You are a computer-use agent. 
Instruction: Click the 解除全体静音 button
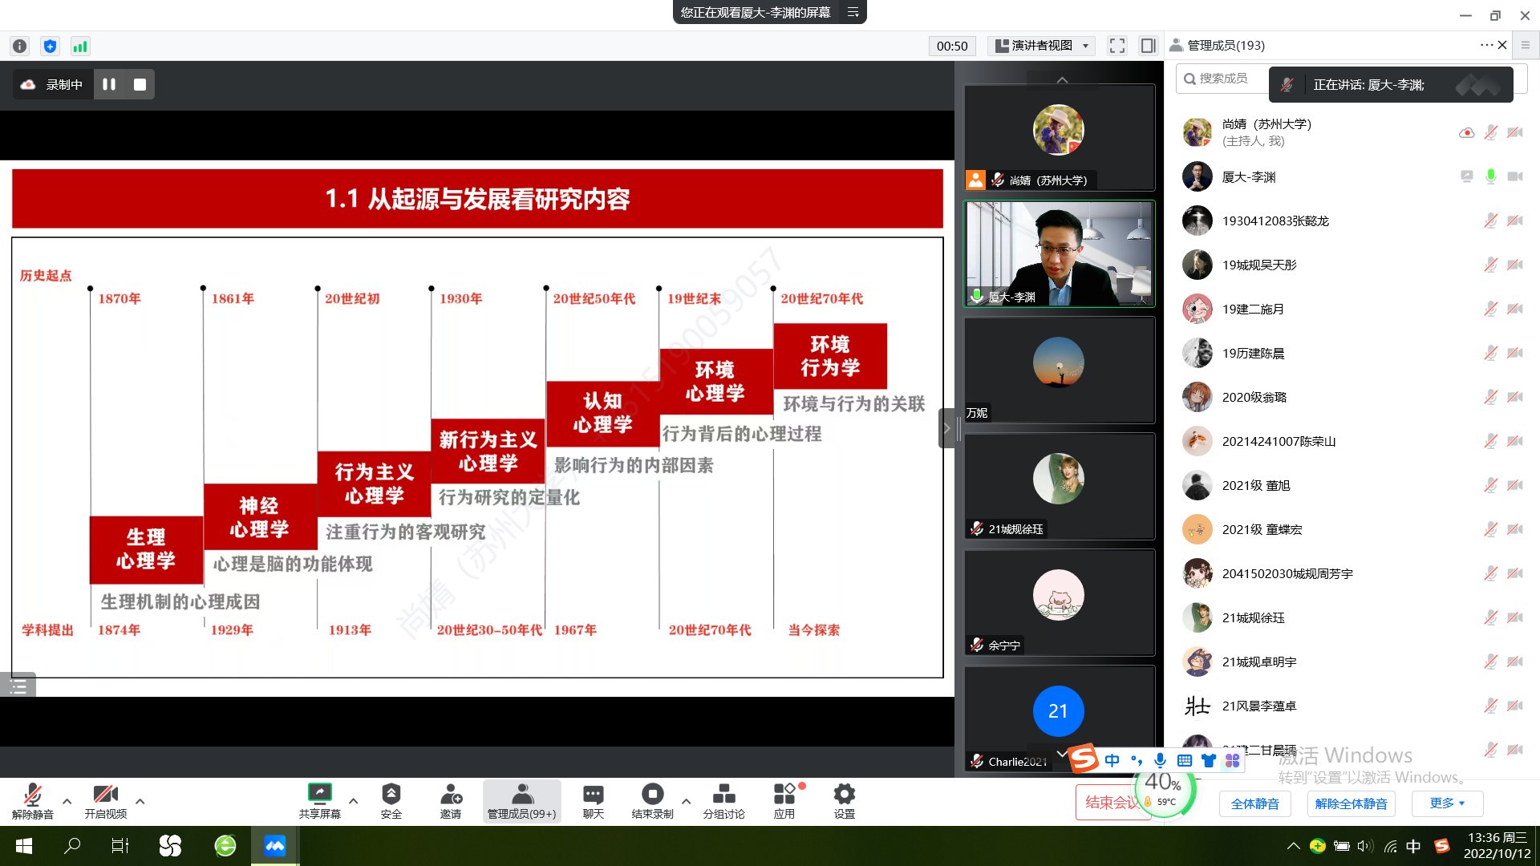pyautogui.click(x=1351, y=803)
